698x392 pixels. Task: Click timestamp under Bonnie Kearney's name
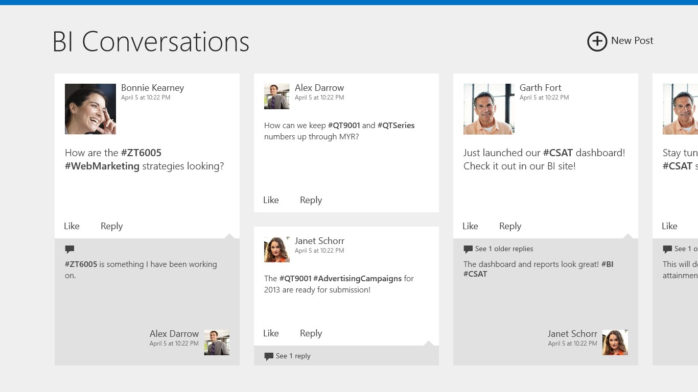click(x=146, y=97)
